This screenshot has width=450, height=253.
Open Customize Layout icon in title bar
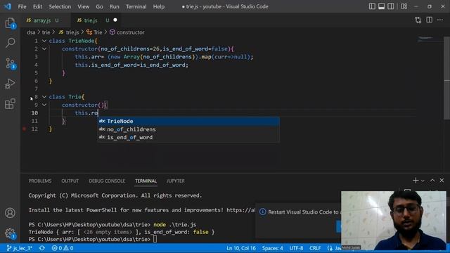click(404, 6)
